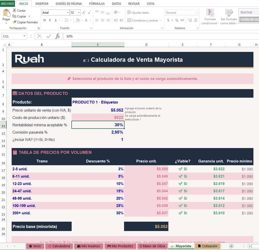This screenshot has width=259, height=250.
Task: Toggle italic with the K button
Action: tap(50, 20)
